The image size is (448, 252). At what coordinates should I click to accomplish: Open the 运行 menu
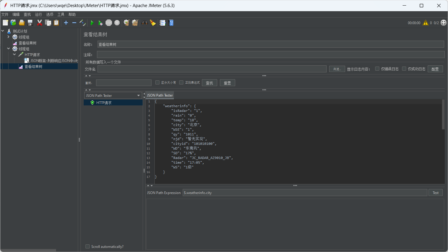(38, 14)
